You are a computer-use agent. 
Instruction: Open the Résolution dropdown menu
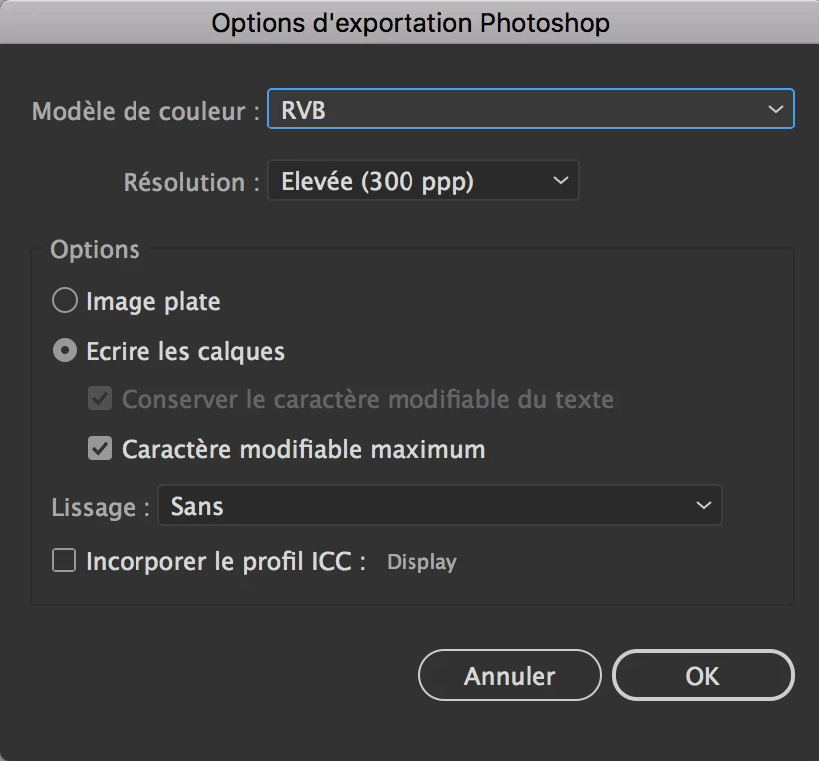(x=422, y=182)
